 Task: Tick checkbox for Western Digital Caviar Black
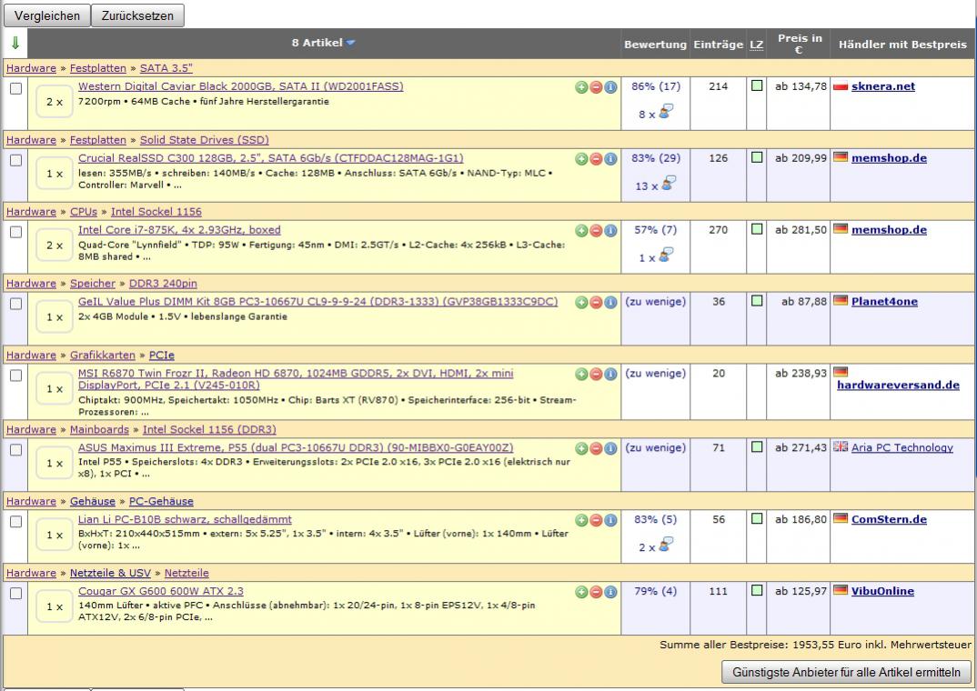point(15,88)
